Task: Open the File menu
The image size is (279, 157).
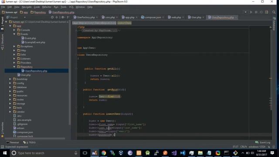Action: click(x=3, y=7)
